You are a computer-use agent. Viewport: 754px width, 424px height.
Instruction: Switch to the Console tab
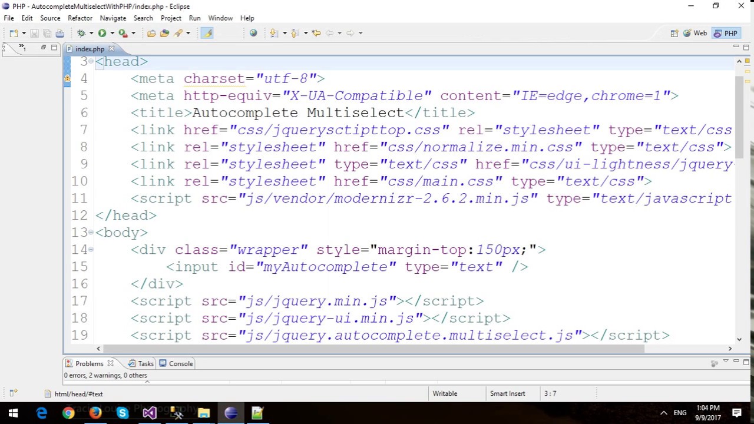[176, 363]
